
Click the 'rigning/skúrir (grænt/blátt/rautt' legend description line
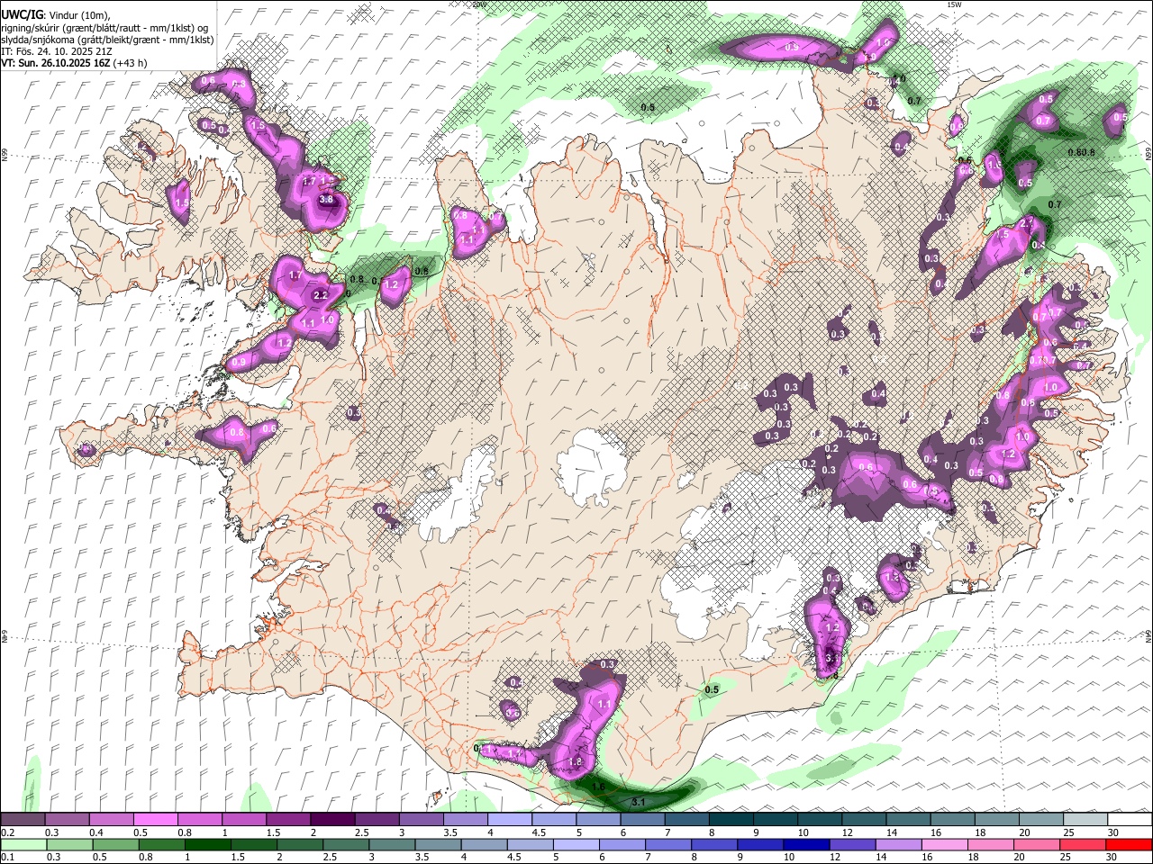pos(104,27)
